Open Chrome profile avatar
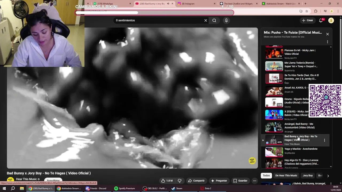The image size is (342, 192). (x=332, y=11)
